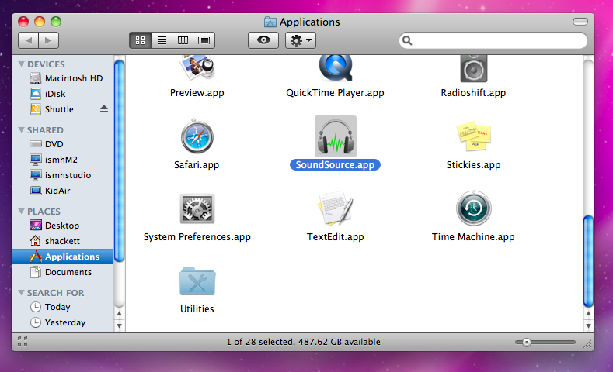
Task: Click the Quick Look eye button
Action: 263,40
